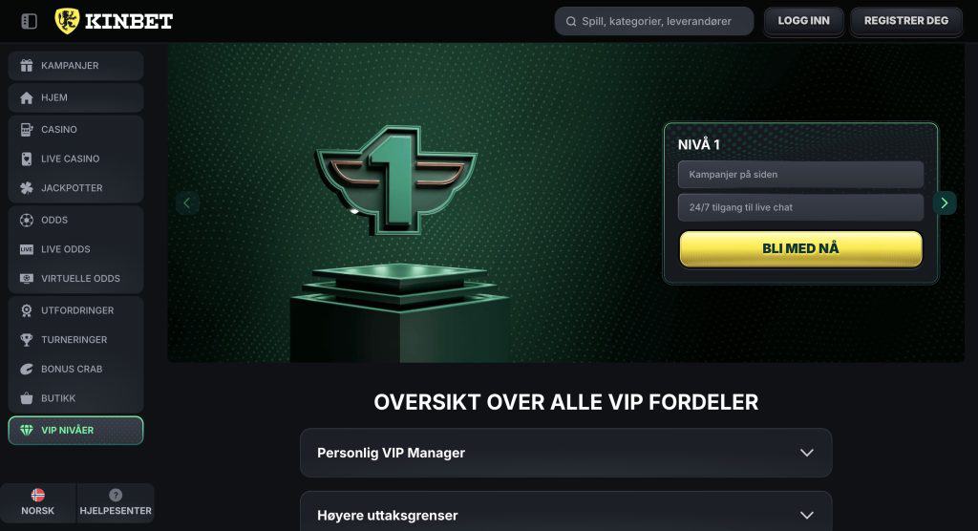Show next VIP level with right arrow
Screen dimensions: 978x531
[x=945, y=202]
